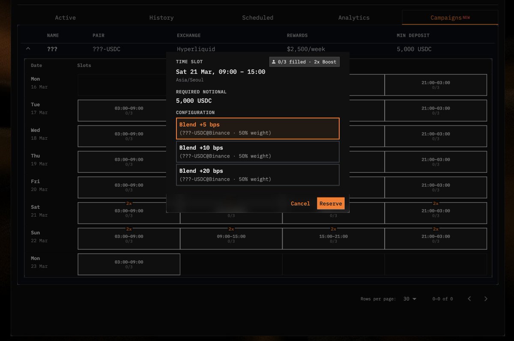Choose Blend +5 bps configuration

pos(258,129)
